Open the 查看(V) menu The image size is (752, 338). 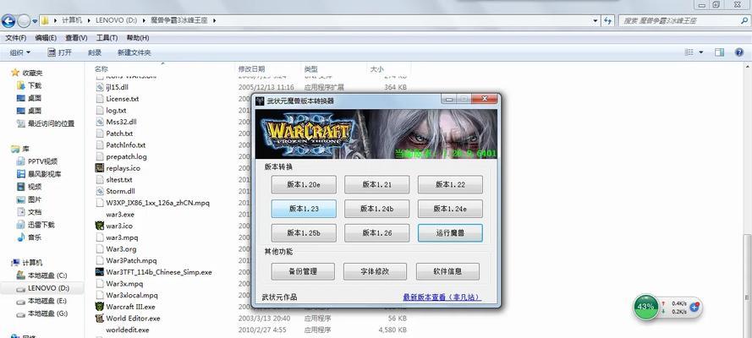pyautogui.click(x=76, y=37)
